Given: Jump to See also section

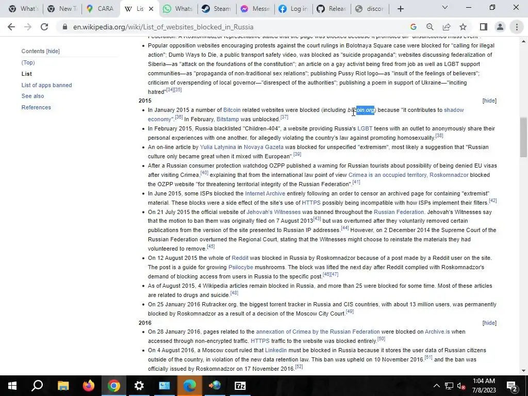Looking at the screenshot, I should tap(32, 96).
